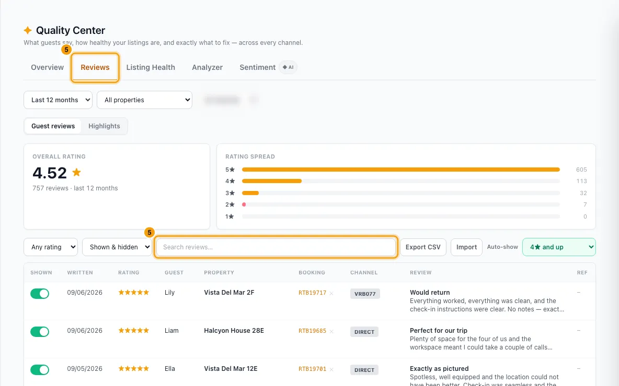
Task: Click the 3-star rating spread bar
Action: coord(400,193)
